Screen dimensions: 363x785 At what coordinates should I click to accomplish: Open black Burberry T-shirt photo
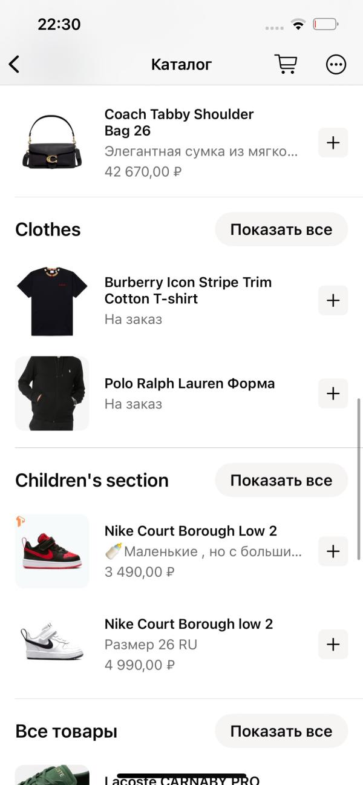pyautogui.click(x=52, y=300)
